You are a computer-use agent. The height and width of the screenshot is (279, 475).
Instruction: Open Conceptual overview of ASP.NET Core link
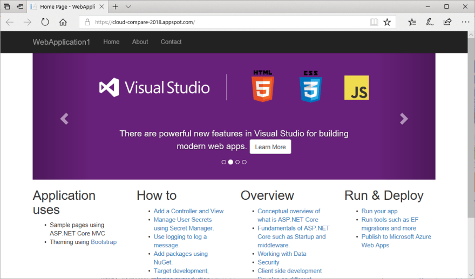(289, 215)
